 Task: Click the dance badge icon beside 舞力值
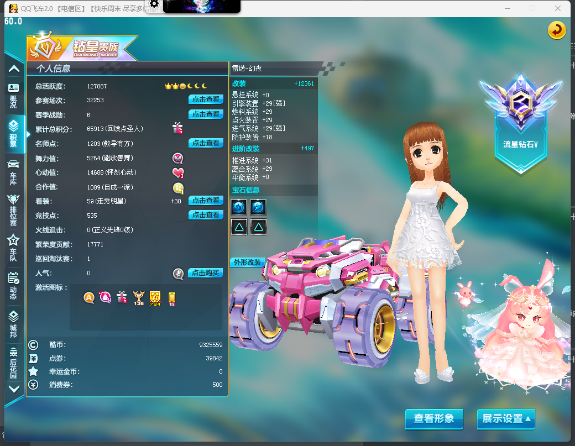pyautogui.click(x=178, y=158)
